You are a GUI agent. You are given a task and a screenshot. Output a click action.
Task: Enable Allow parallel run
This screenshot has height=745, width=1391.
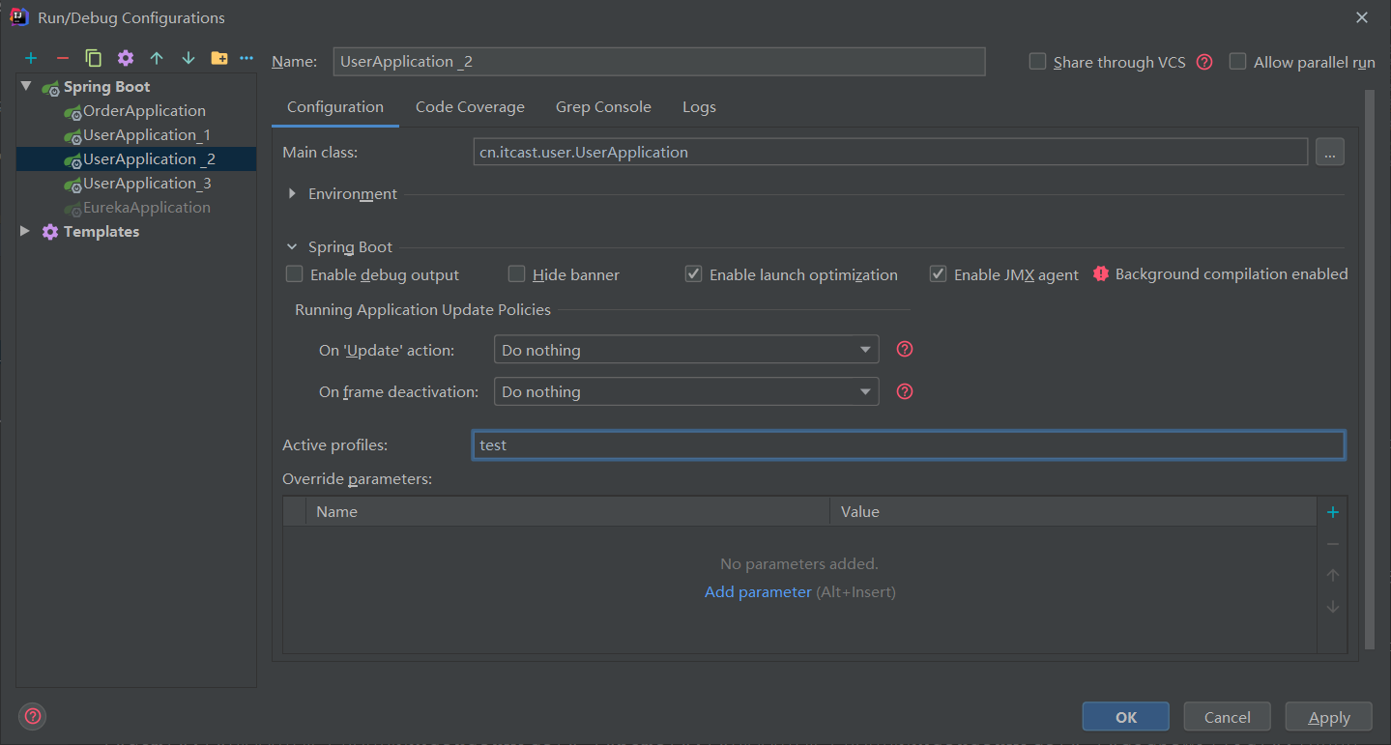pyautogui.click(x=1237, y=62)
